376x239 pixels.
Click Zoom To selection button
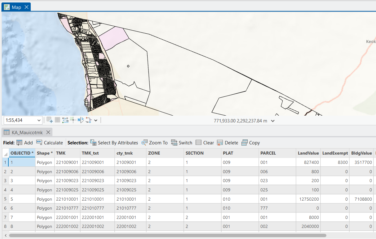(x=154, y=143)
